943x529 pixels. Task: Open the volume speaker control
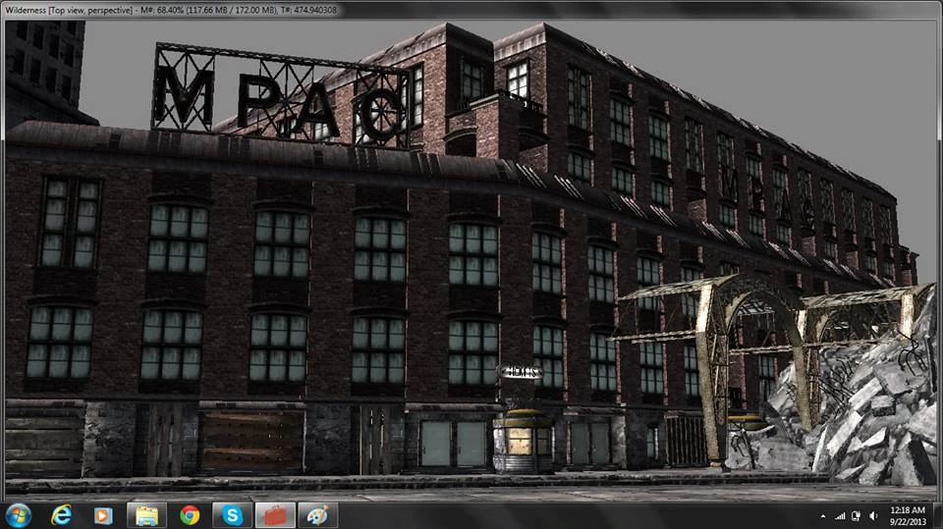tap(873, 516)
